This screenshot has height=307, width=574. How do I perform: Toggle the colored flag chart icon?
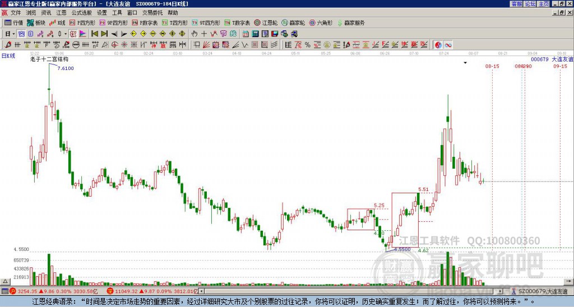[83, 34]
